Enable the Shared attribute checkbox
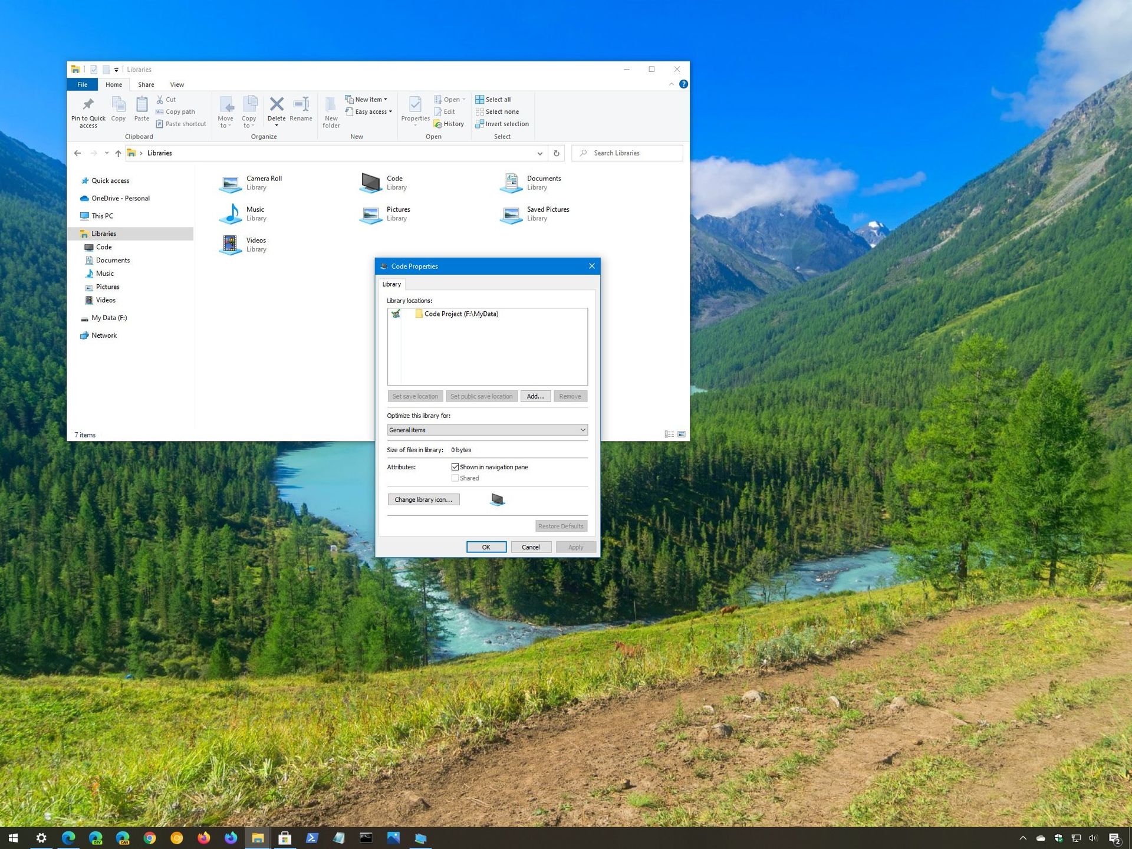The image size is (1132, 849). coord(455,478)
